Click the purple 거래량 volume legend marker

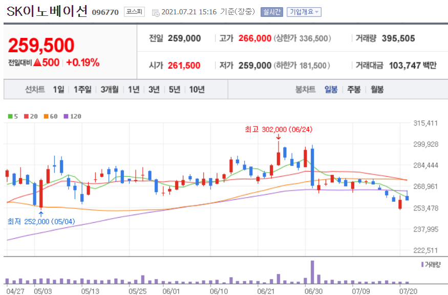[x=422, y=264]
